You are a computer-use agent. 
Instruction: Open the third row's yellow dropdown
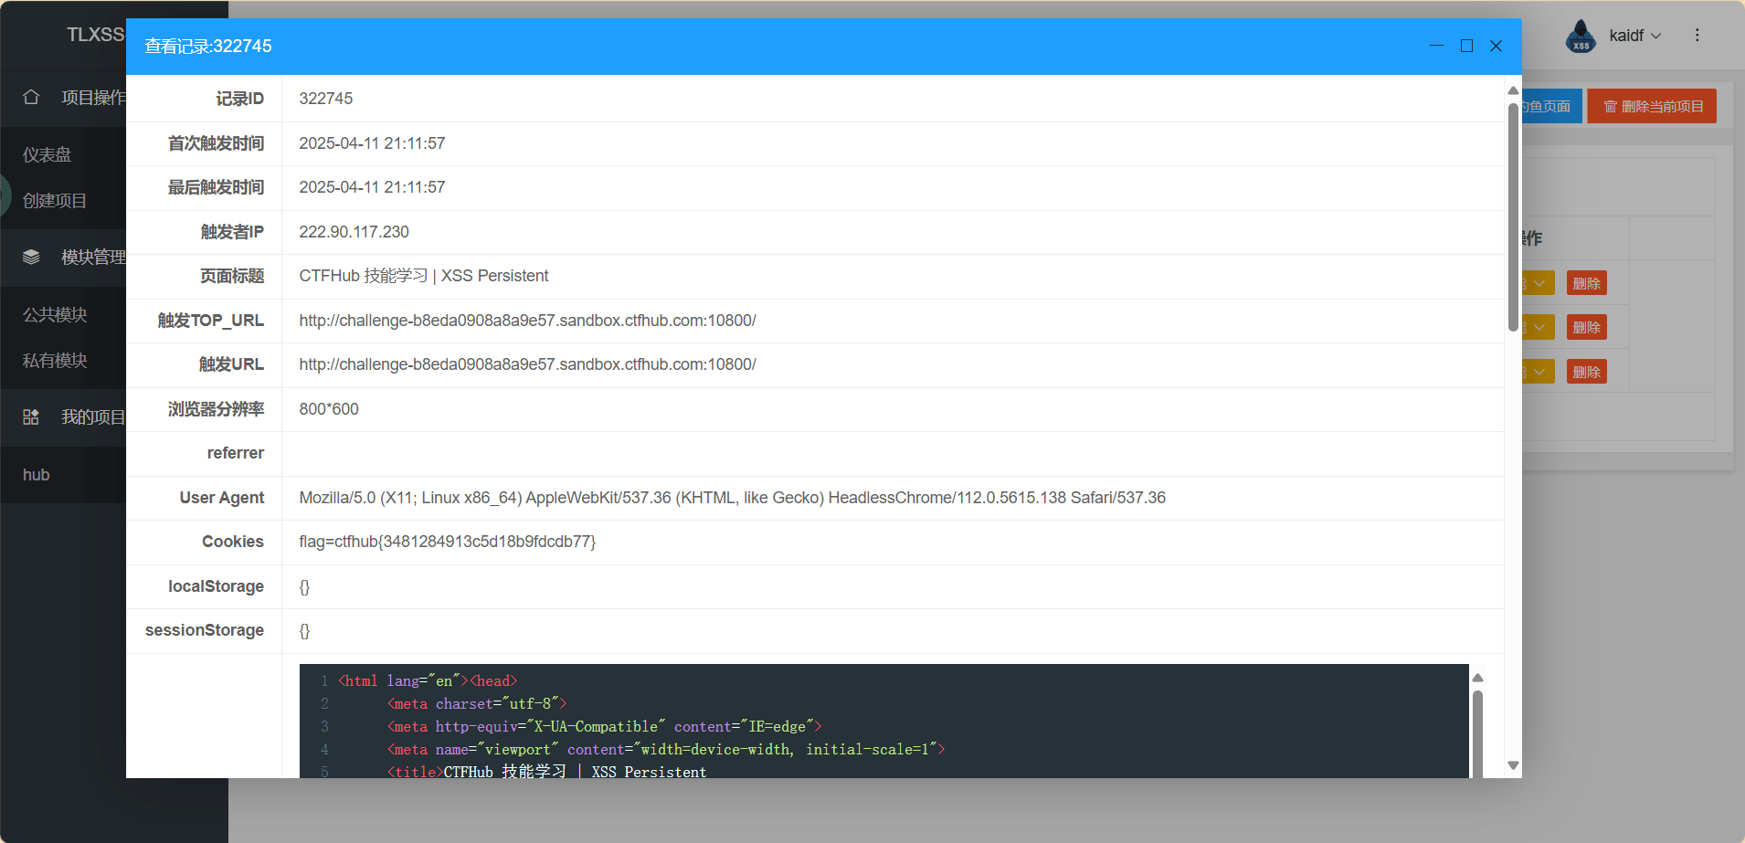point(1539,372)
